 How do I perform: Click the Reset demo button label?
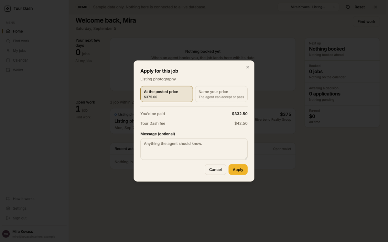[x=360, y=7]
